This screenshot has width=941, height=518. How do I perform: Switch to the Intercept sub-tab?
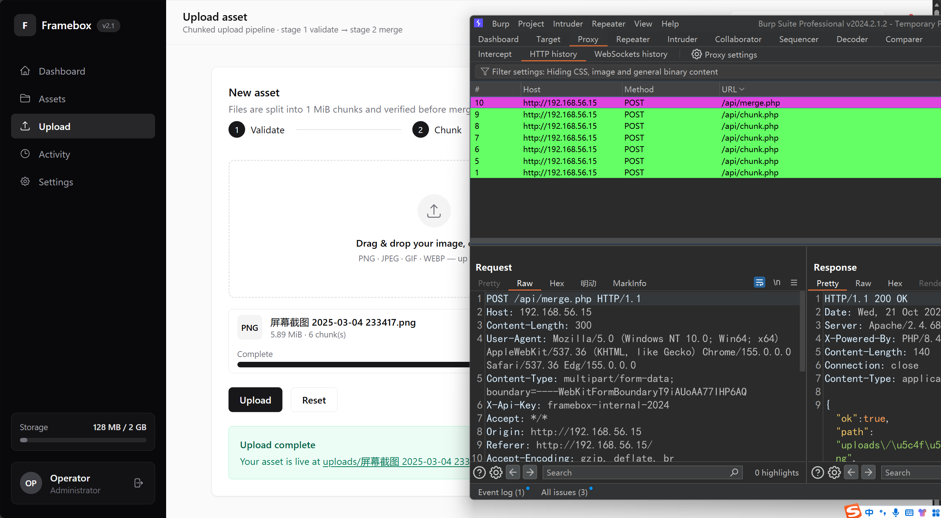[495, 54]
